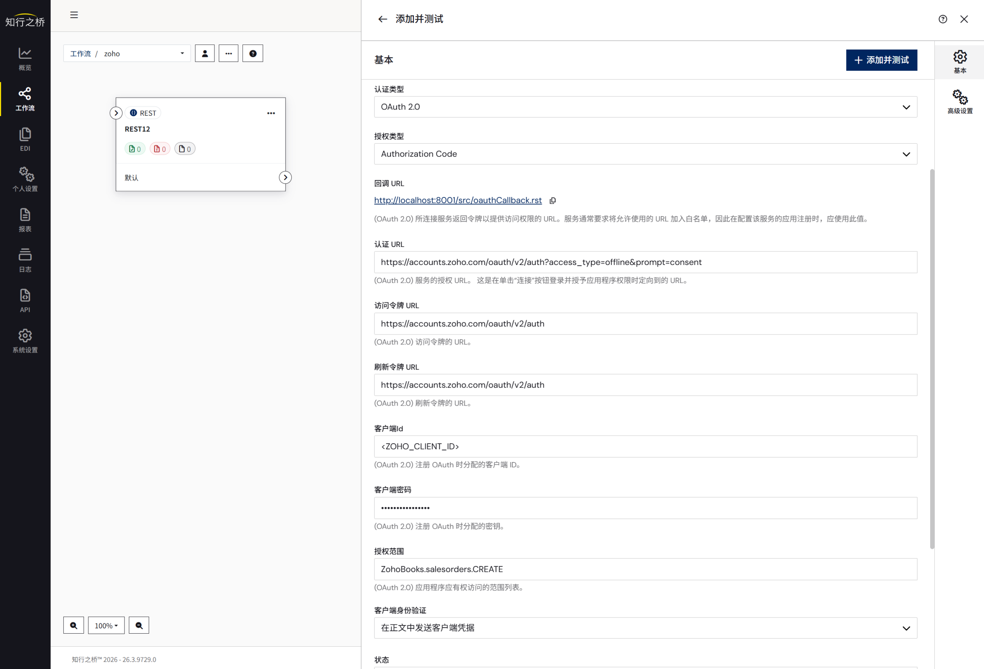Open the 100% zoom level dropdown
This screenshot has width=984, height=669.
pos(106,626)
